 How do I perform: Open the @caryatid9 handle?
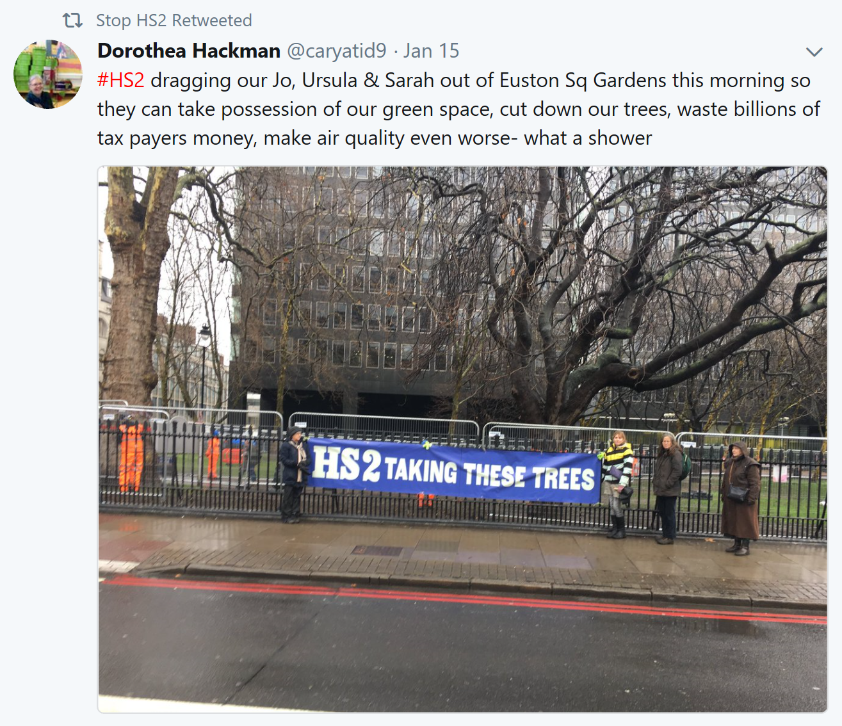pyautogui.click(x=337, y=51)
